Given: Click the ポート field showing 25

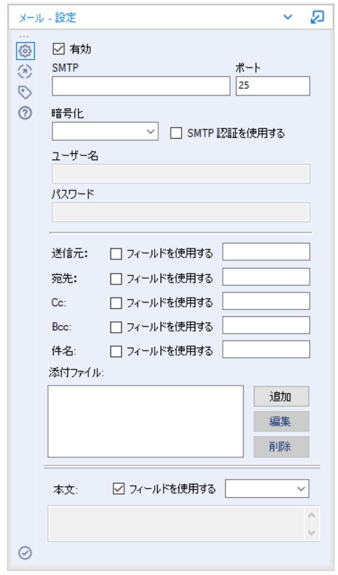Looking at the screenshot, I should [273, 86].
